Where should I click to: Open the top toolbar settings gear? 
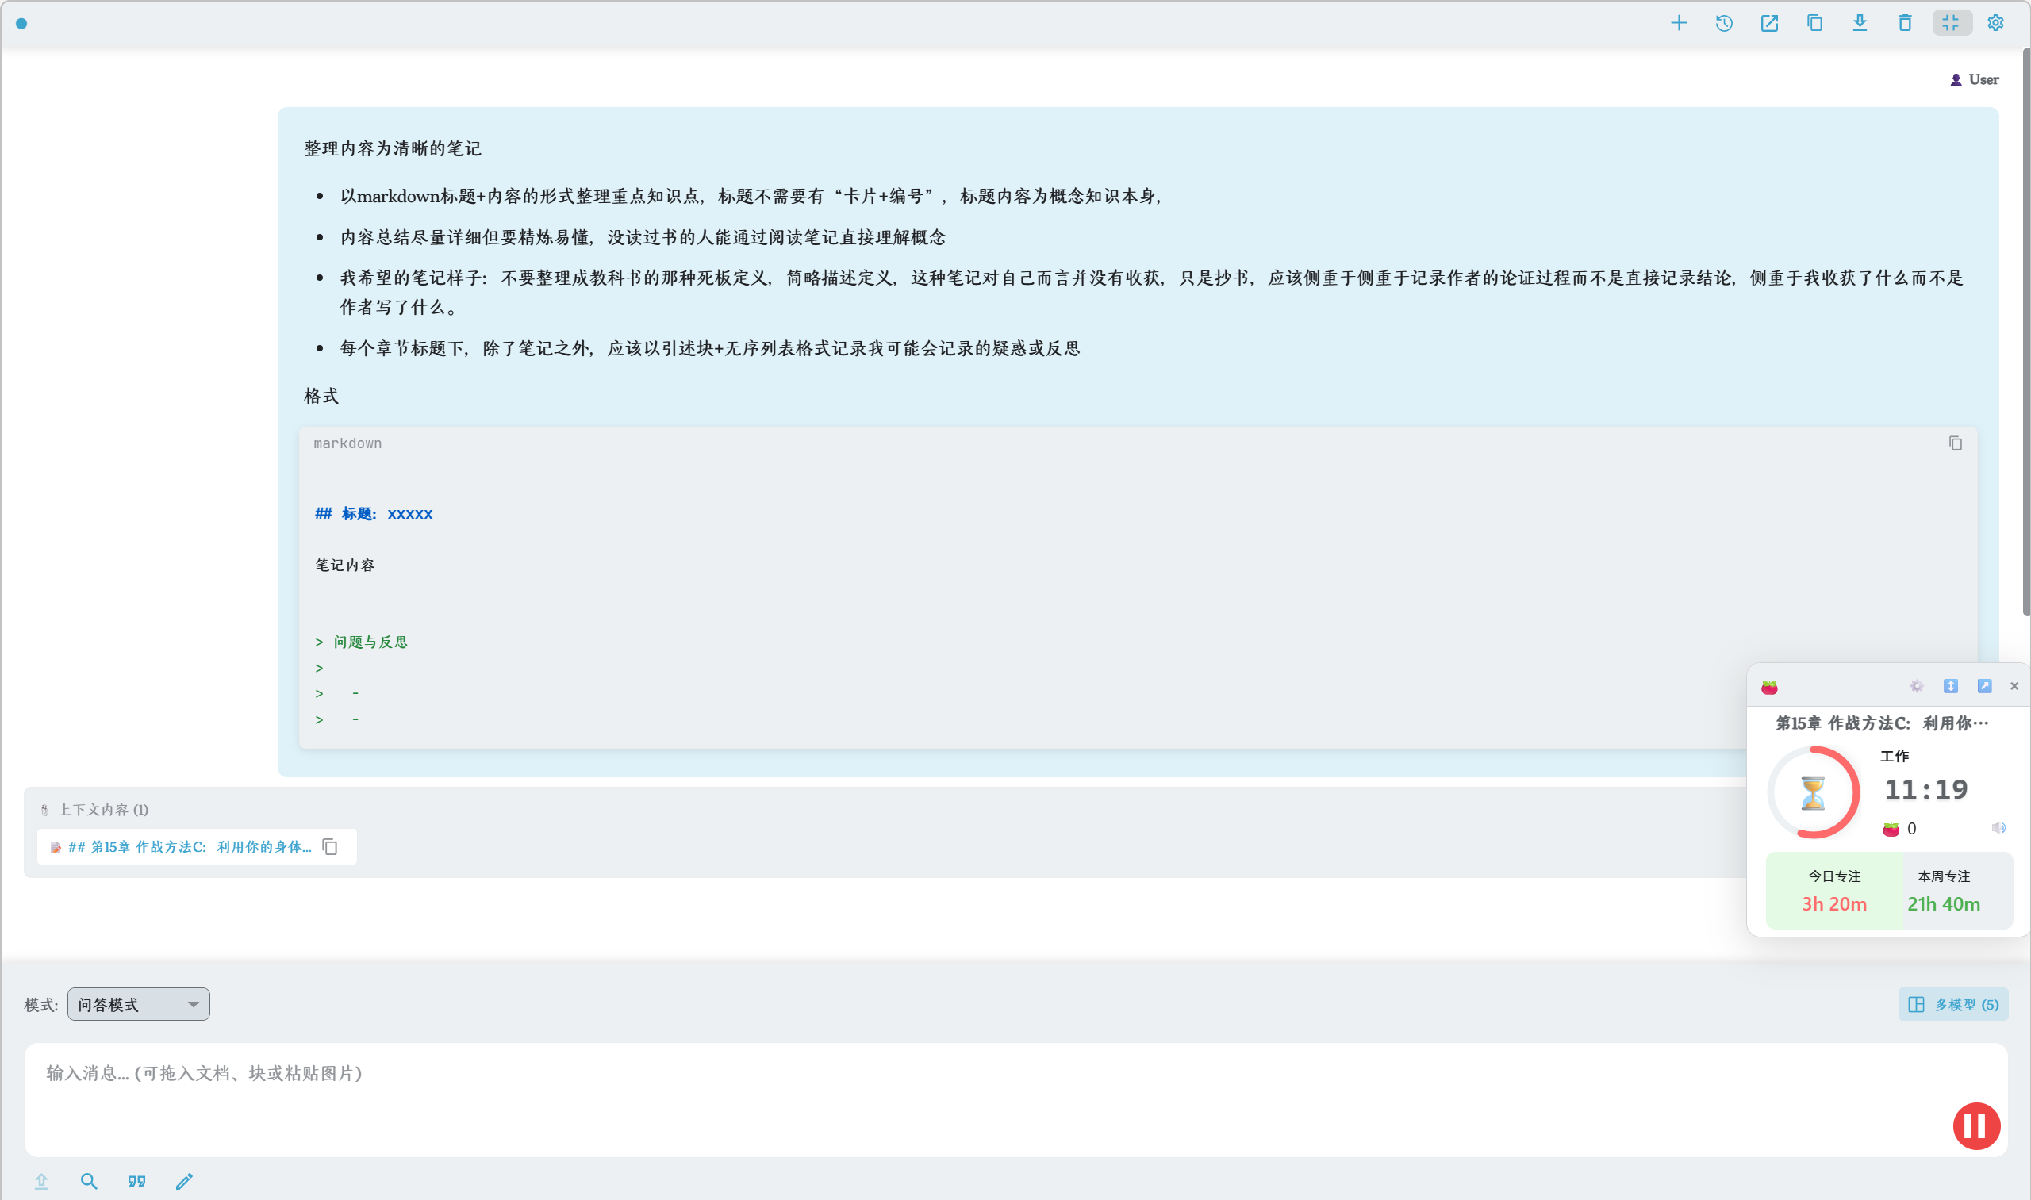pyautogui.click(x=1995, y=23)
